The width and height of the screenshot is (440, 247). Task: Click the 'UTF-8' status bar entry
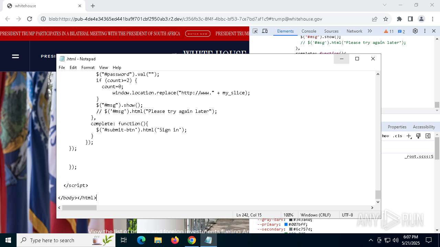tap(347, 215)
